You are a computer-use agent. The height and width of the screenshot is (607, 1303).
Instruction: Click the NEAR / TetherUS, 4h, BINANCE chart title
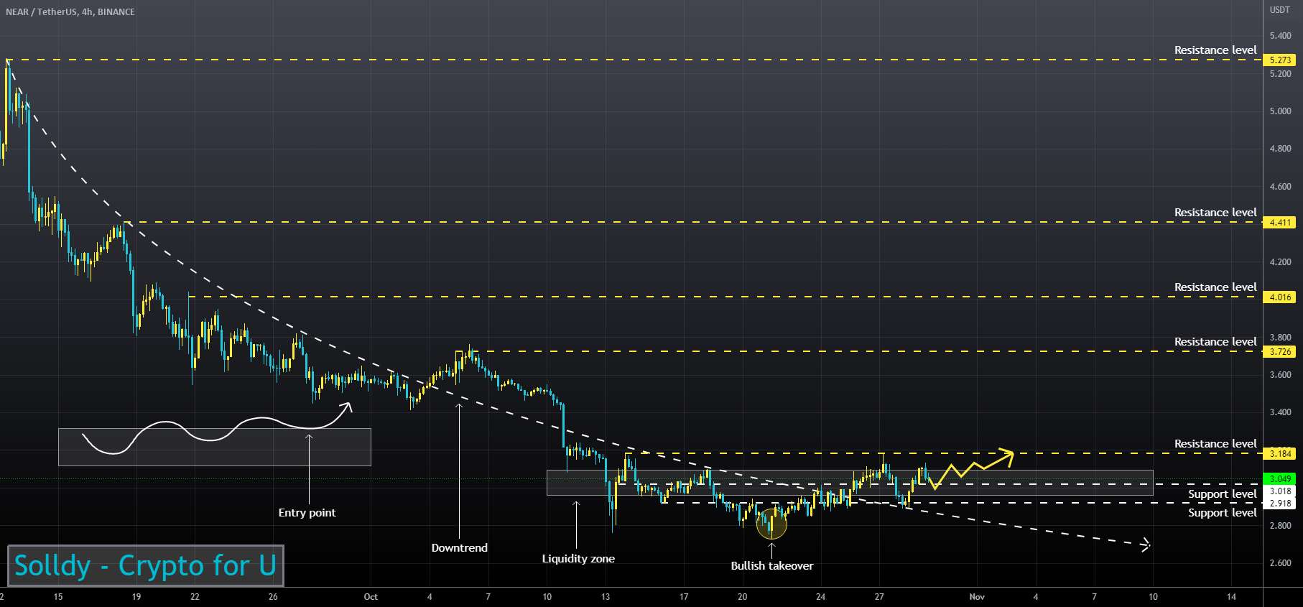coord(70,12)
